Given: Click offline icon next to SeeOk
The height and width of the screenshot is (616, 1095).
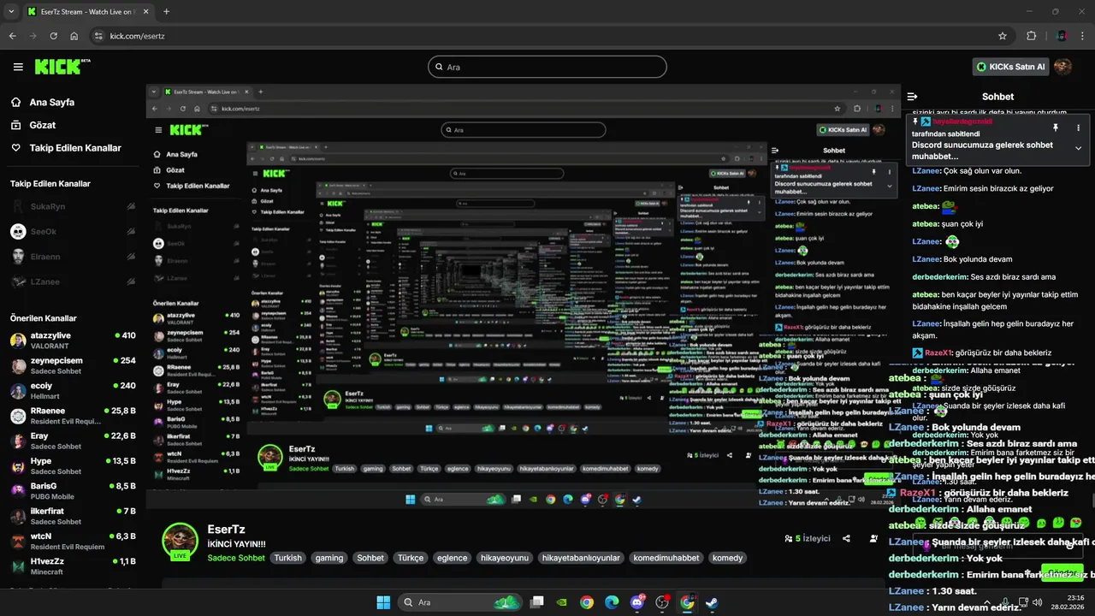Looking at the screenshot, I should point(131,232).
